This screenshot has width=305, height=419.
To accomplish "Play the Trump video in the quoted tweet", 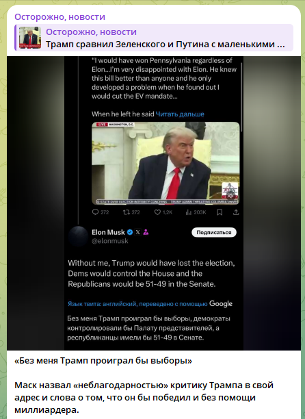I will (x=165, y=163).
